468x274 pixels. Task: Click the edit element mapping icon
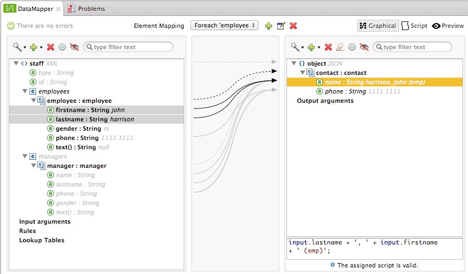(281, 26)
